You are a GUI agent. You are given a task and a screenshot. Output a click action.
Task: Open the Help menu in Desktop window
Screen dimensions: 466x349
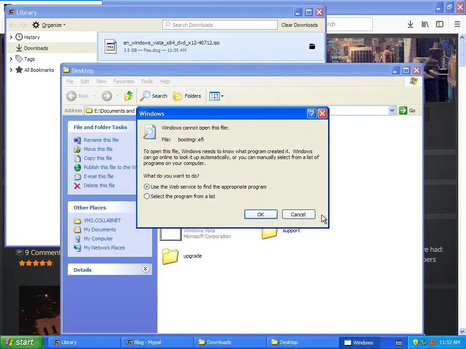click(164, 81)
